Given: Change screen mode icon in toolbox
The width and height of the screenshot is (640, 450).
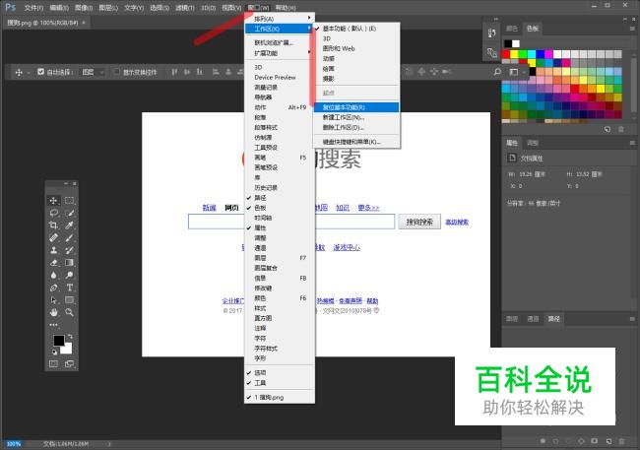Looking at the screenshot, I should [69, 363].
